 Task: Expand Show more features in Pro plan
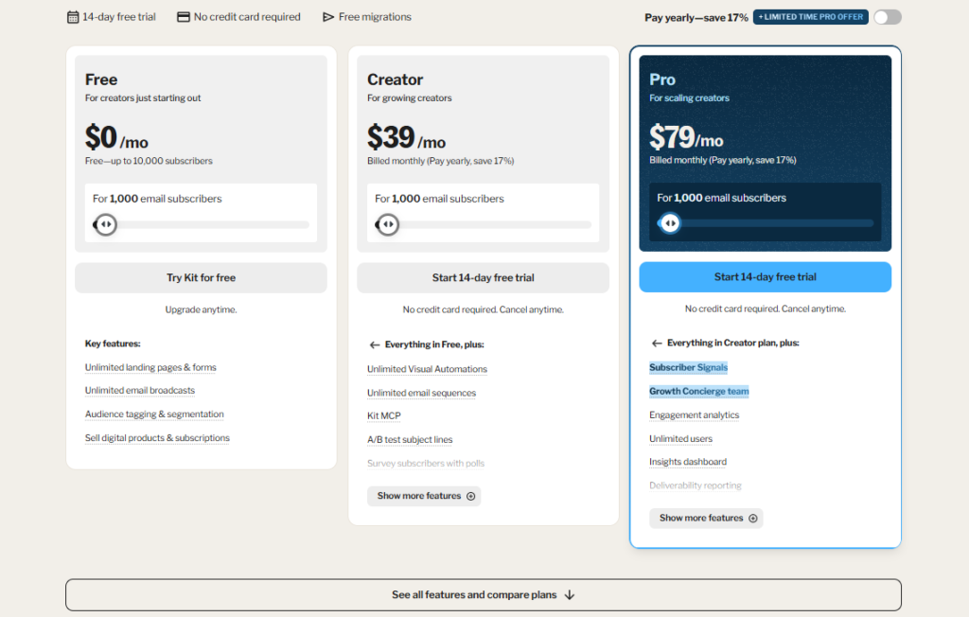[706, 518]
